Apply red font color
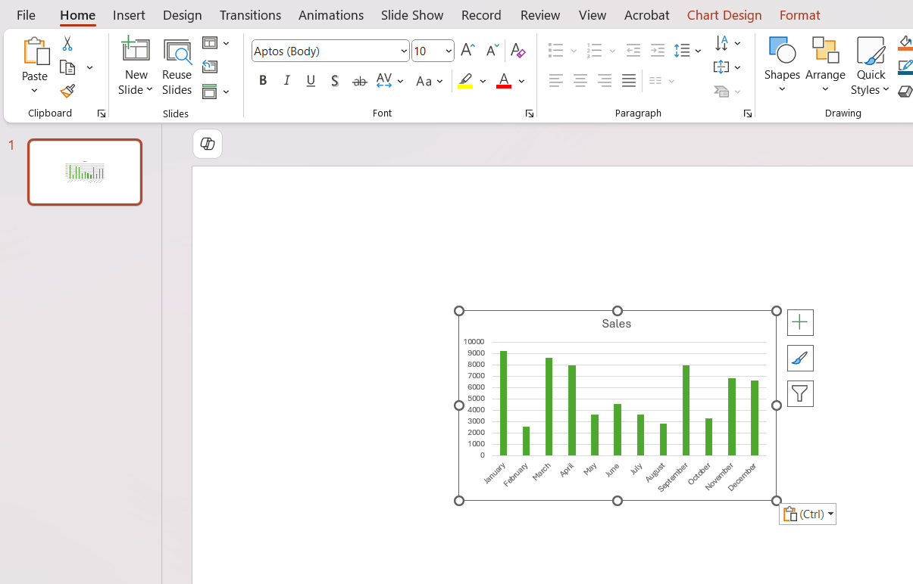Screen dimensions: 913x584 coord(504,81)
